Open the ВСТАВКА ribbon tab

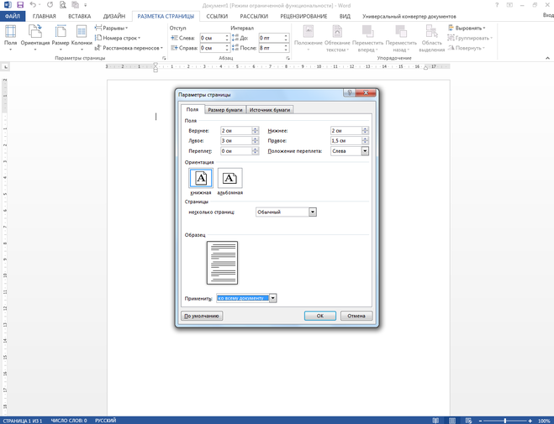tap(79, 16)
